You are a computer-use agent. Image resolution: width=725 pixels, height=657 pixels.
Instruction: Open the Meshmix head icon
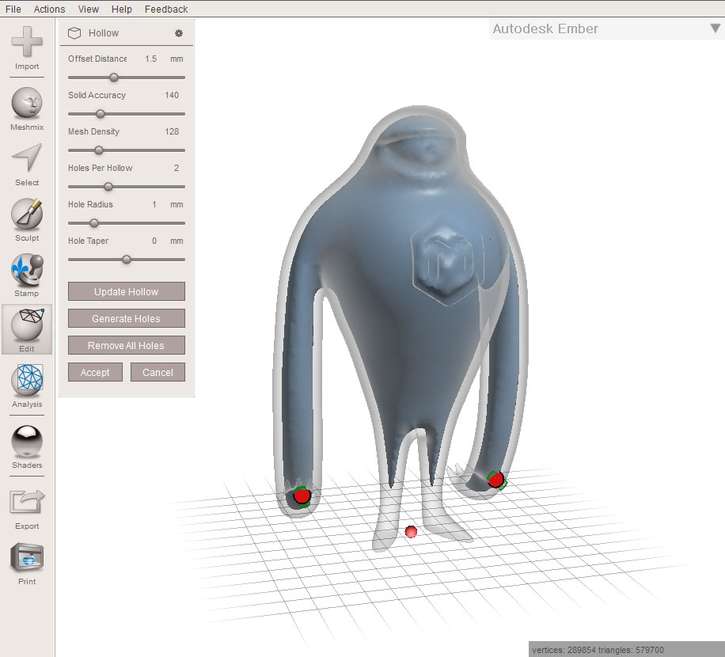pyautogui.click(x=27, y=103)
